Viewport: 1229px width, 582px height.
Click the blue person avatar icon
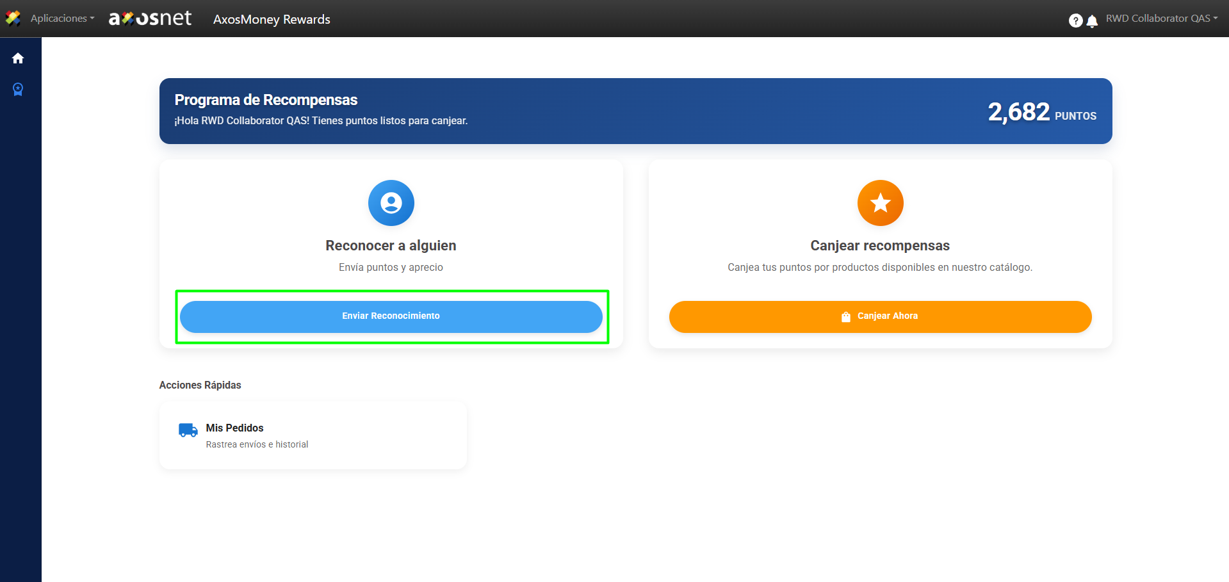click(x=391, y=203)
